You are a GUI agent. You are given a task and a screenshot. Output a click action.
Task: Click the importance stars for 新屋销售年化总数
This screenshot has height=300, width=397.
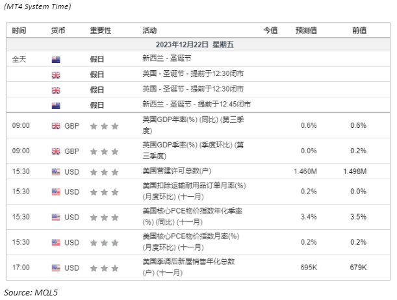[x=104, y=268]
